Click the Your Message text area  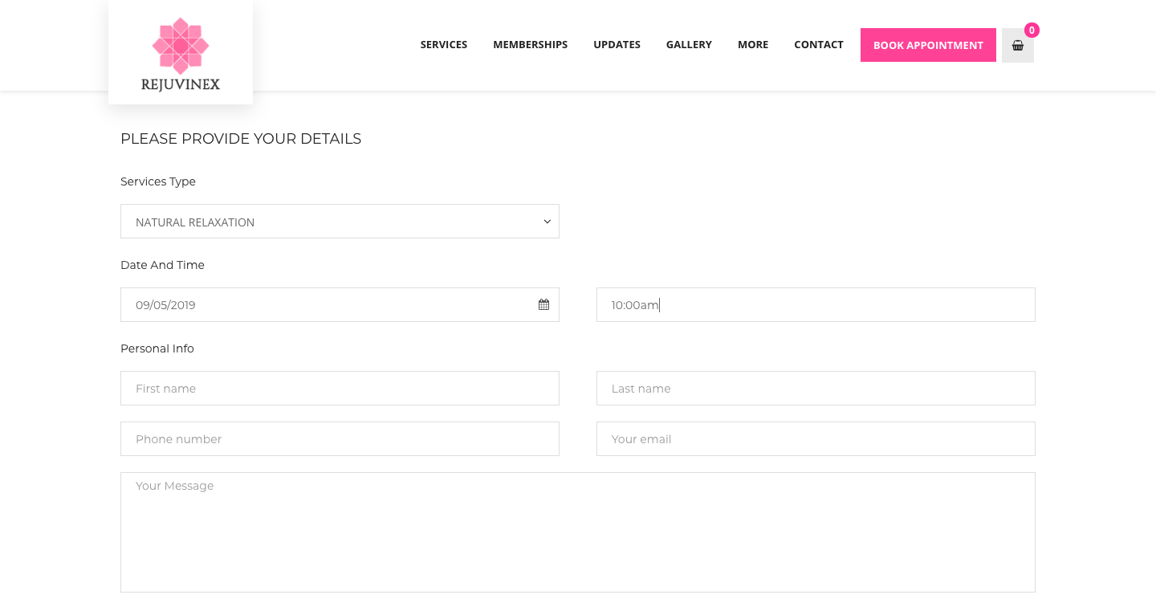coord(578,532)
